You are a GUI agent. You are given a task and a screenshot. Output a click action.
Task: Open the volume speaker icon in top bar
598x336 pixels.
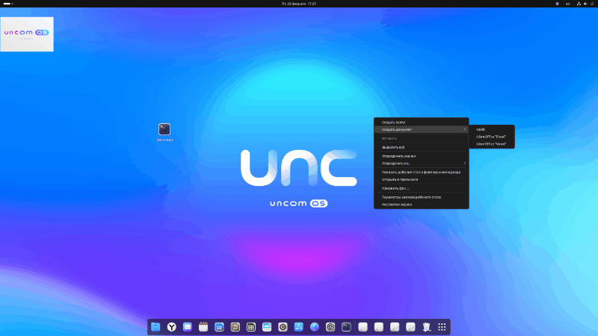point(585,4)
